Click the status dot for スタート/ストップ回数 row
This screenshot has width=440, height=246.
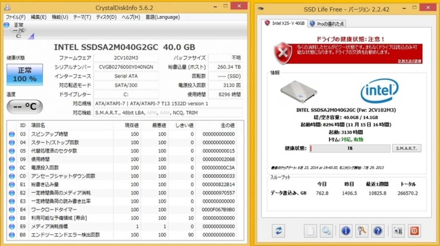click(12, 143)
